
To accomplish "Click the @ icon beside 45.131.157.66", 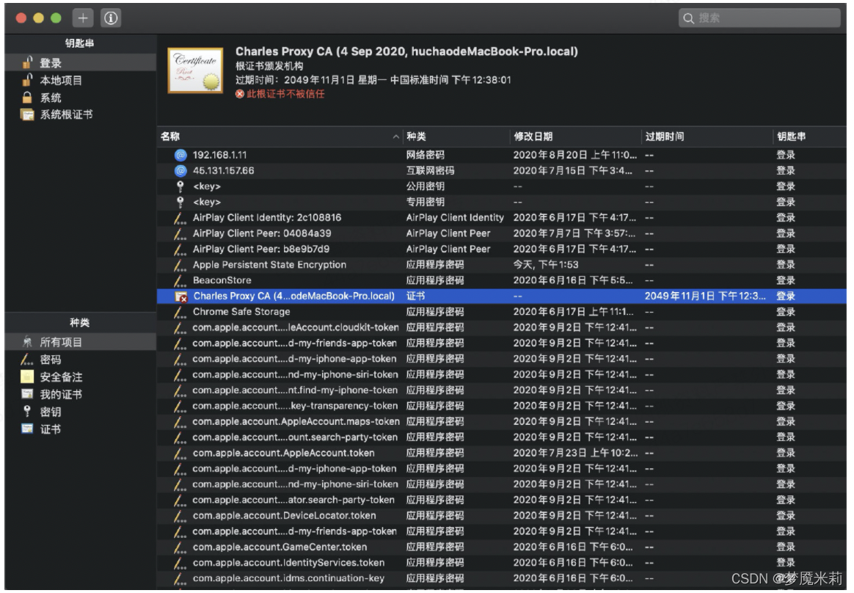I will pos(180,170).
